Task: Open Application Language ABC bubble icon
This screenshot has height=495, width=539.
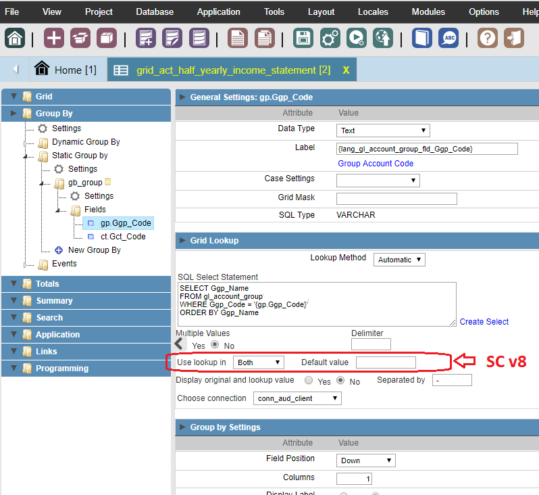Action: [x=448, y=38]
